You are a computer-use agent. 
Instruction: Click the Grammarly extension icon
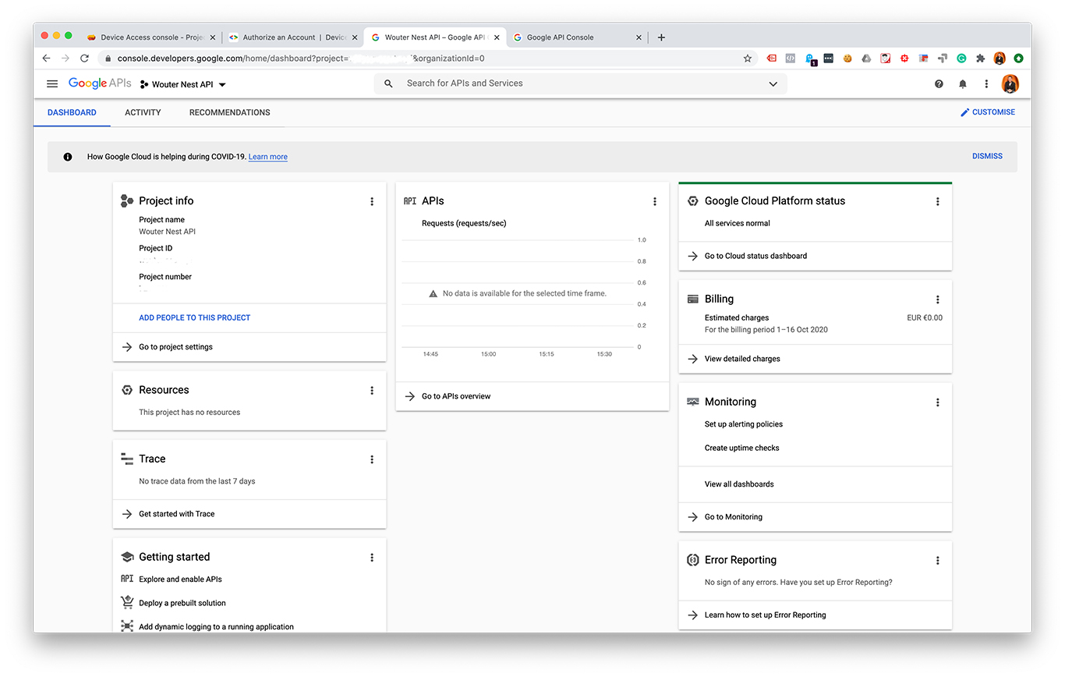961,58
